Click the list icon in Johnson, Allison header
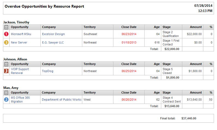 tap(6, 64)
